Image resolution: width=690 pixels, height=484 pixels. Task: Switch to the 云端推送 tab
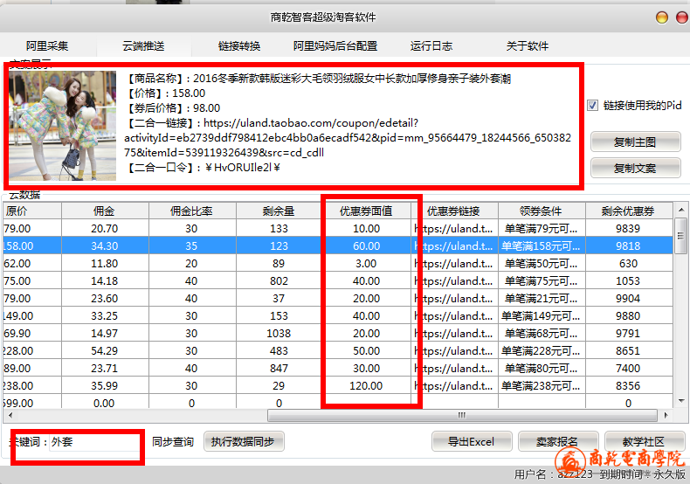[x=143, y=45]
